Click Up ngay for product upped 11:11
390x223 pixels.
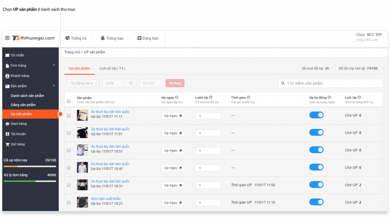(x=173, y=116)
